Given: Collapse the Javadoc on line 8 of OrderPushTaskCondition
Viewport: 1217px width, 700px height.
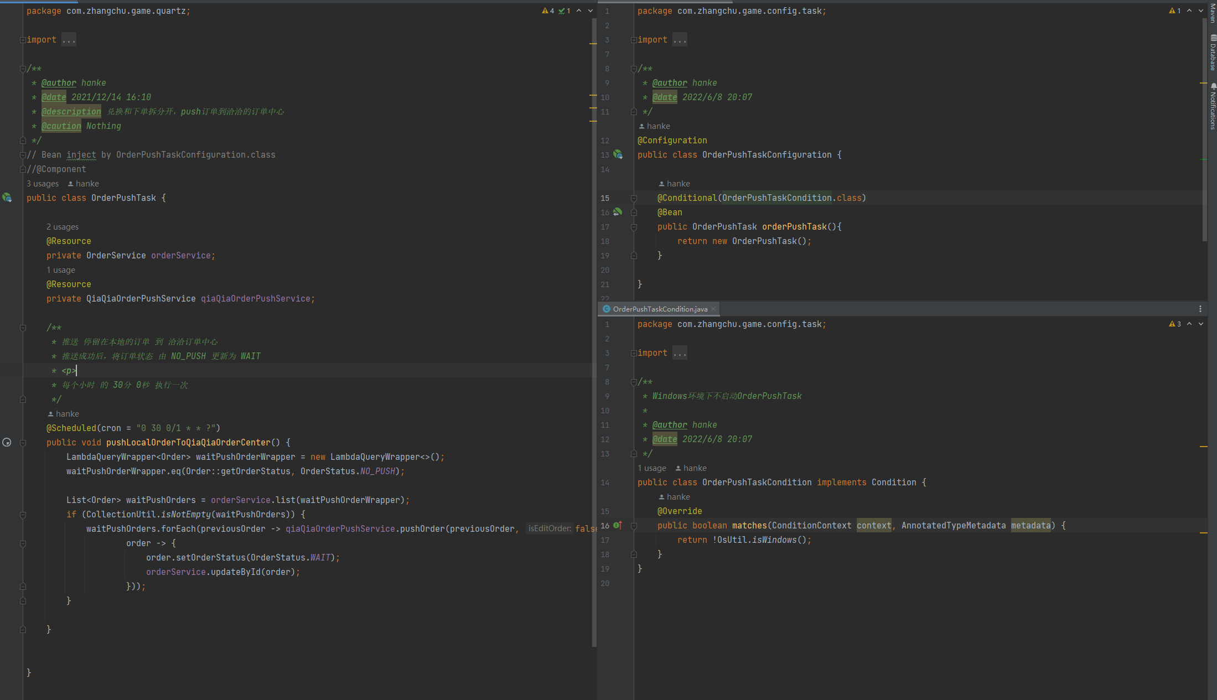Looking at the screenshot, I should click(x=634, y=382).
